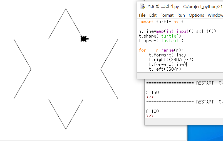Click the line t.speed('fastest')
Viewport: 223px width, 141px height.
click(x=161, y=41)
